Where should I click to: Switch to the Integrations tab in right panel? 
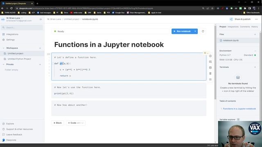[233, 27]
